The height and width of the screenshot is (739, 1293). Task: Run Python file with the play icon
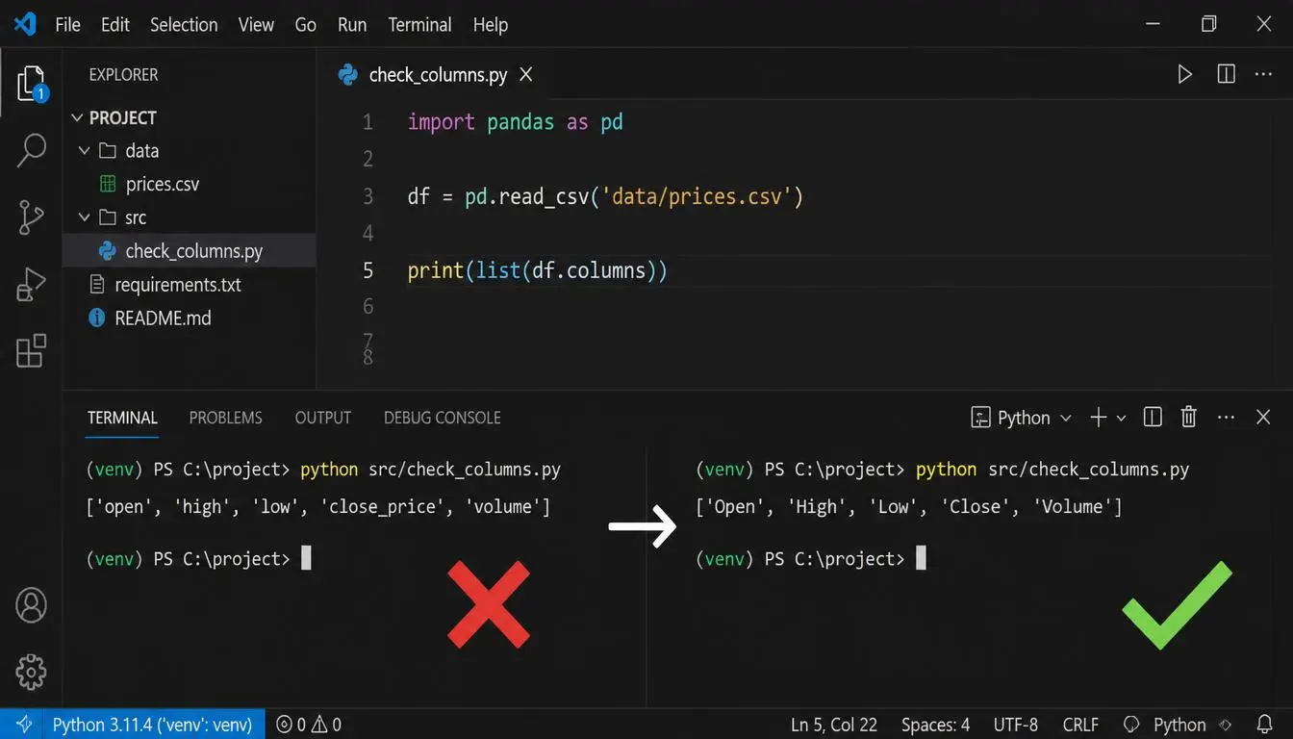tap(1185, 74)
